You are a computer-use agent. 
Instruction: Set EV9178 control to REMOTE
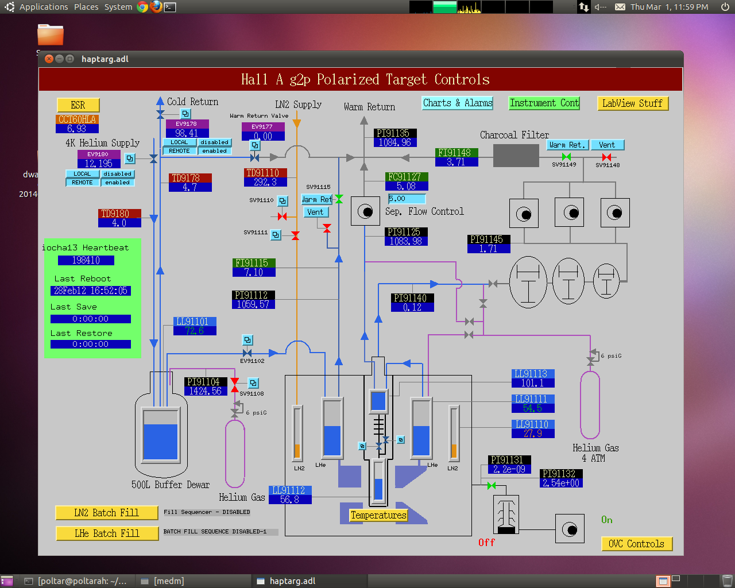(180, 151)
